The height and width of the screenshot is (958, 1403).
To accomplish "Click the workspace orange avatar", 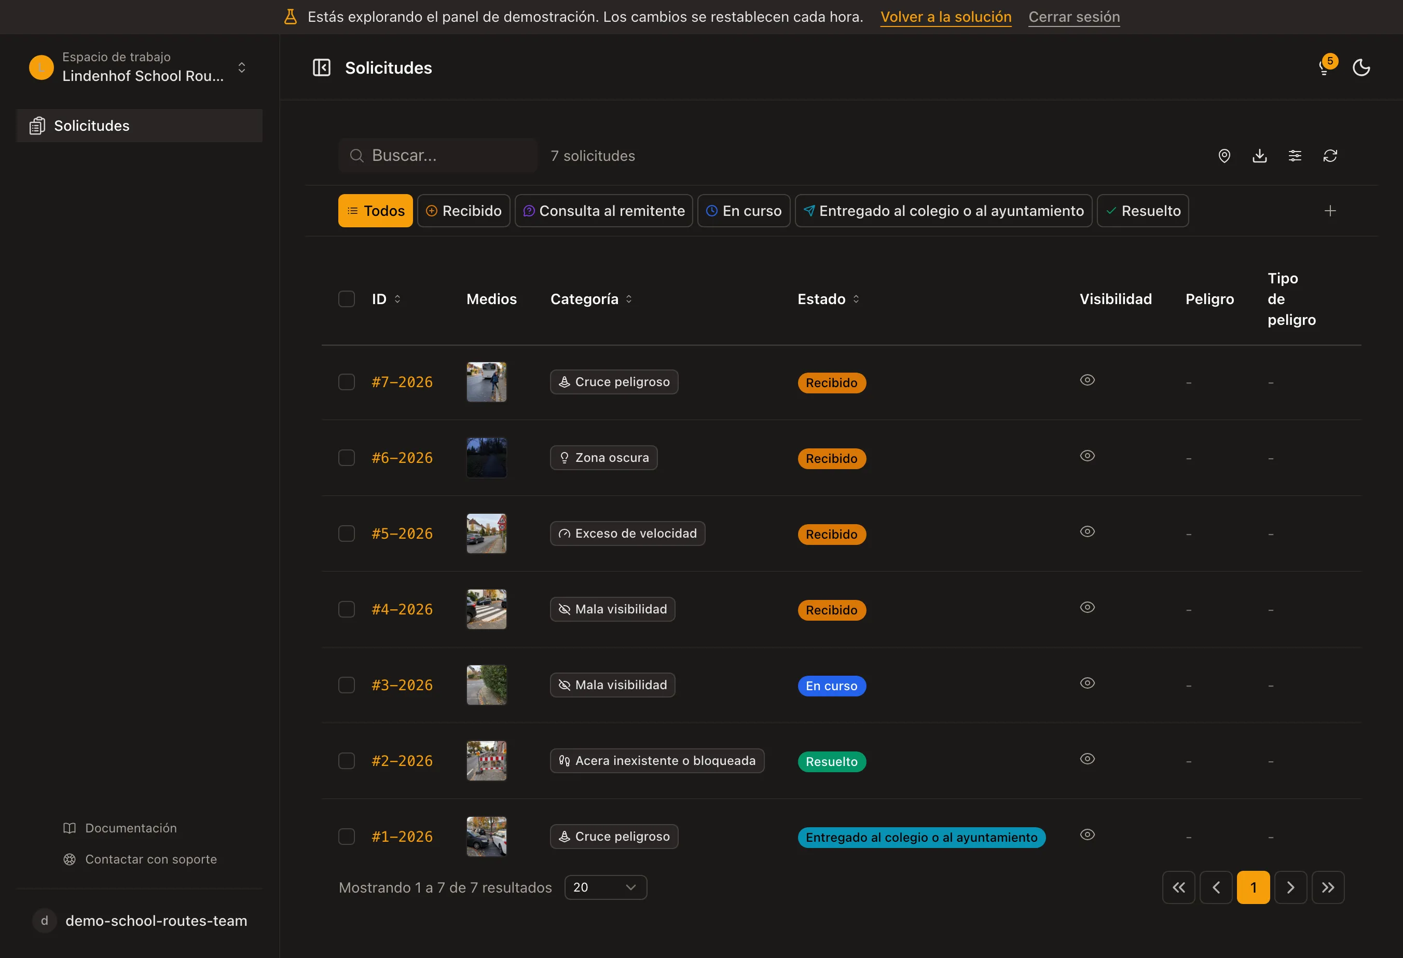I will (42, 67).
